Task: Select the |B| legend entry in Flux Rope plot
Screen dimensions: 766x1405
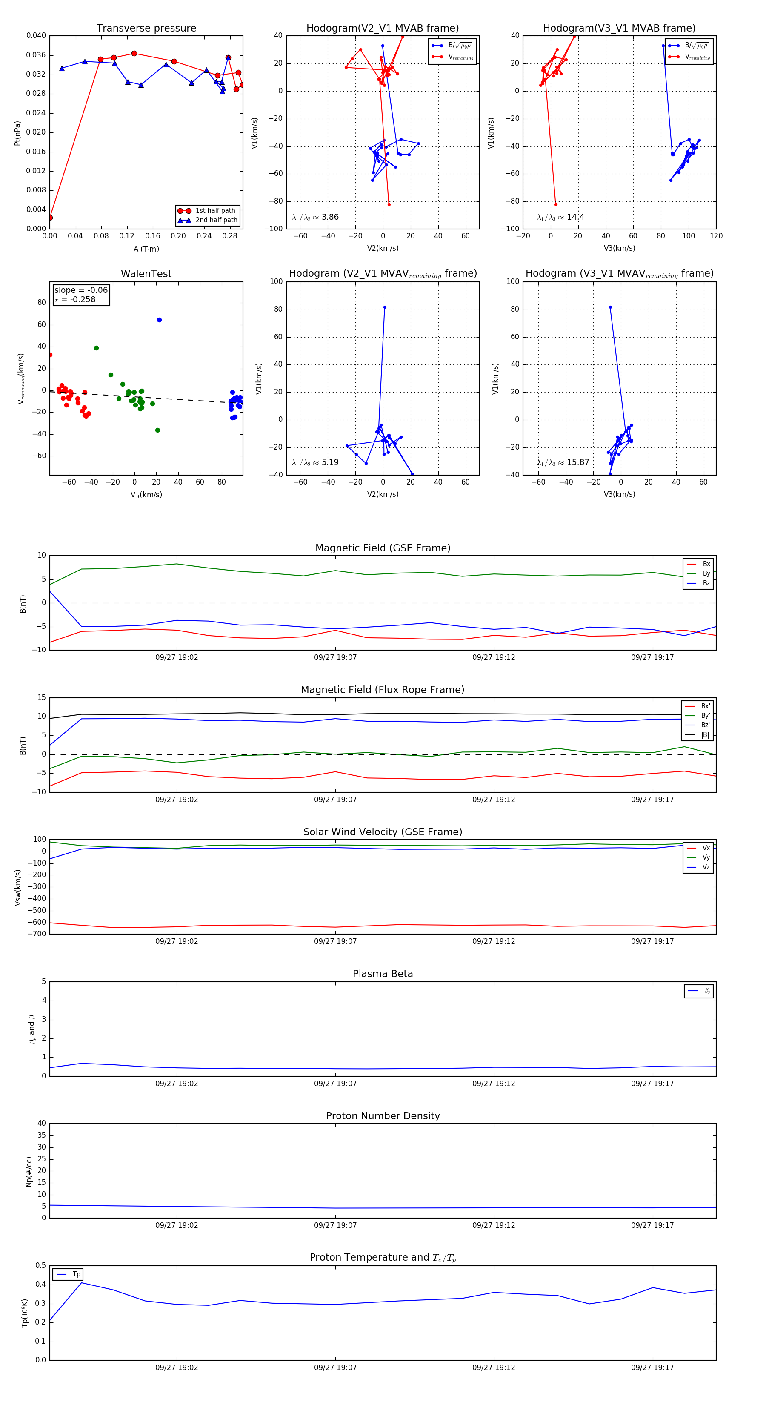Action: click(x=697, y=735)
